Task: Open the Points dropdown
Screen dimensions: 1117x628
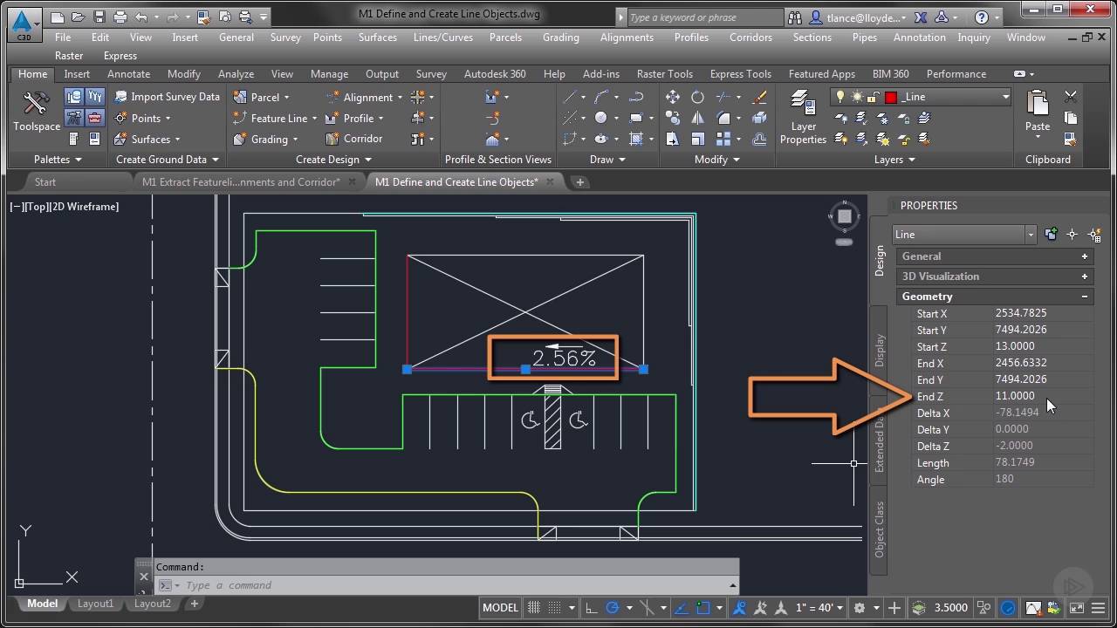Action: click(143, 118)
